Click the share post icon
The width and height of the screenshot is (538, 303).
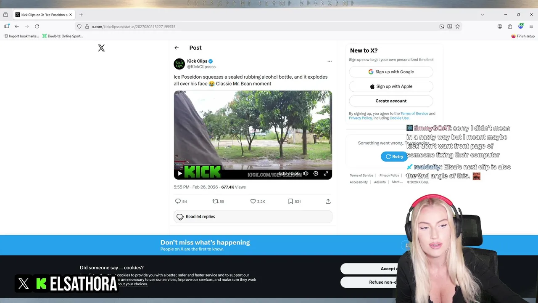click(x=328, y=201)
